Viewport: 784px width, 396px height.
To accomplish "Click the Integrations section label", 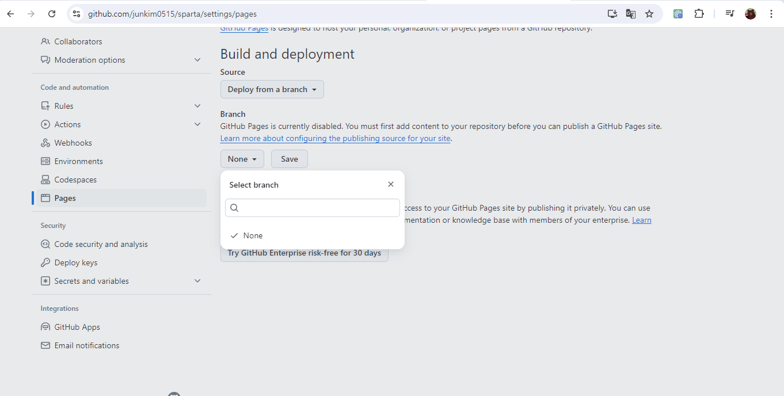I will click(59, 309).
